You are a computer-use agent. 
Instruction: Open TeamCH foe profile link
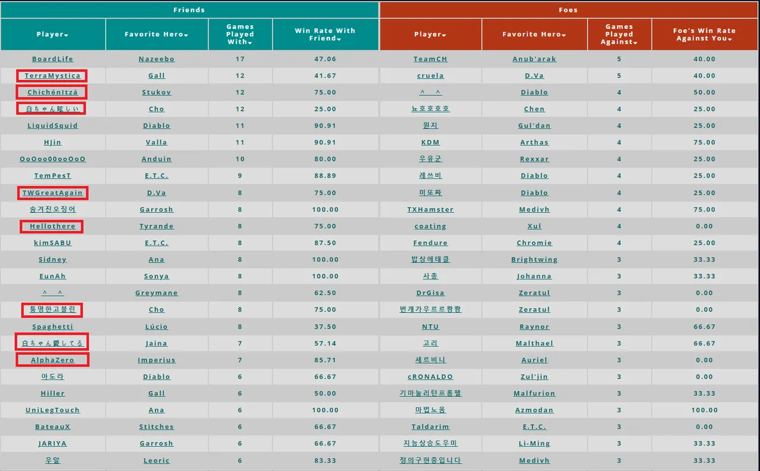point(430,59)
